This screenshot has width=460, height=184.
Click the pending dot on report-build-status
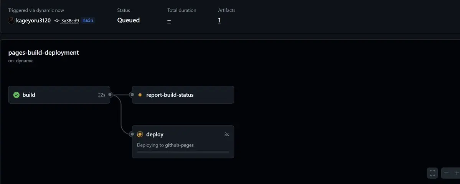tap(140, 95)
